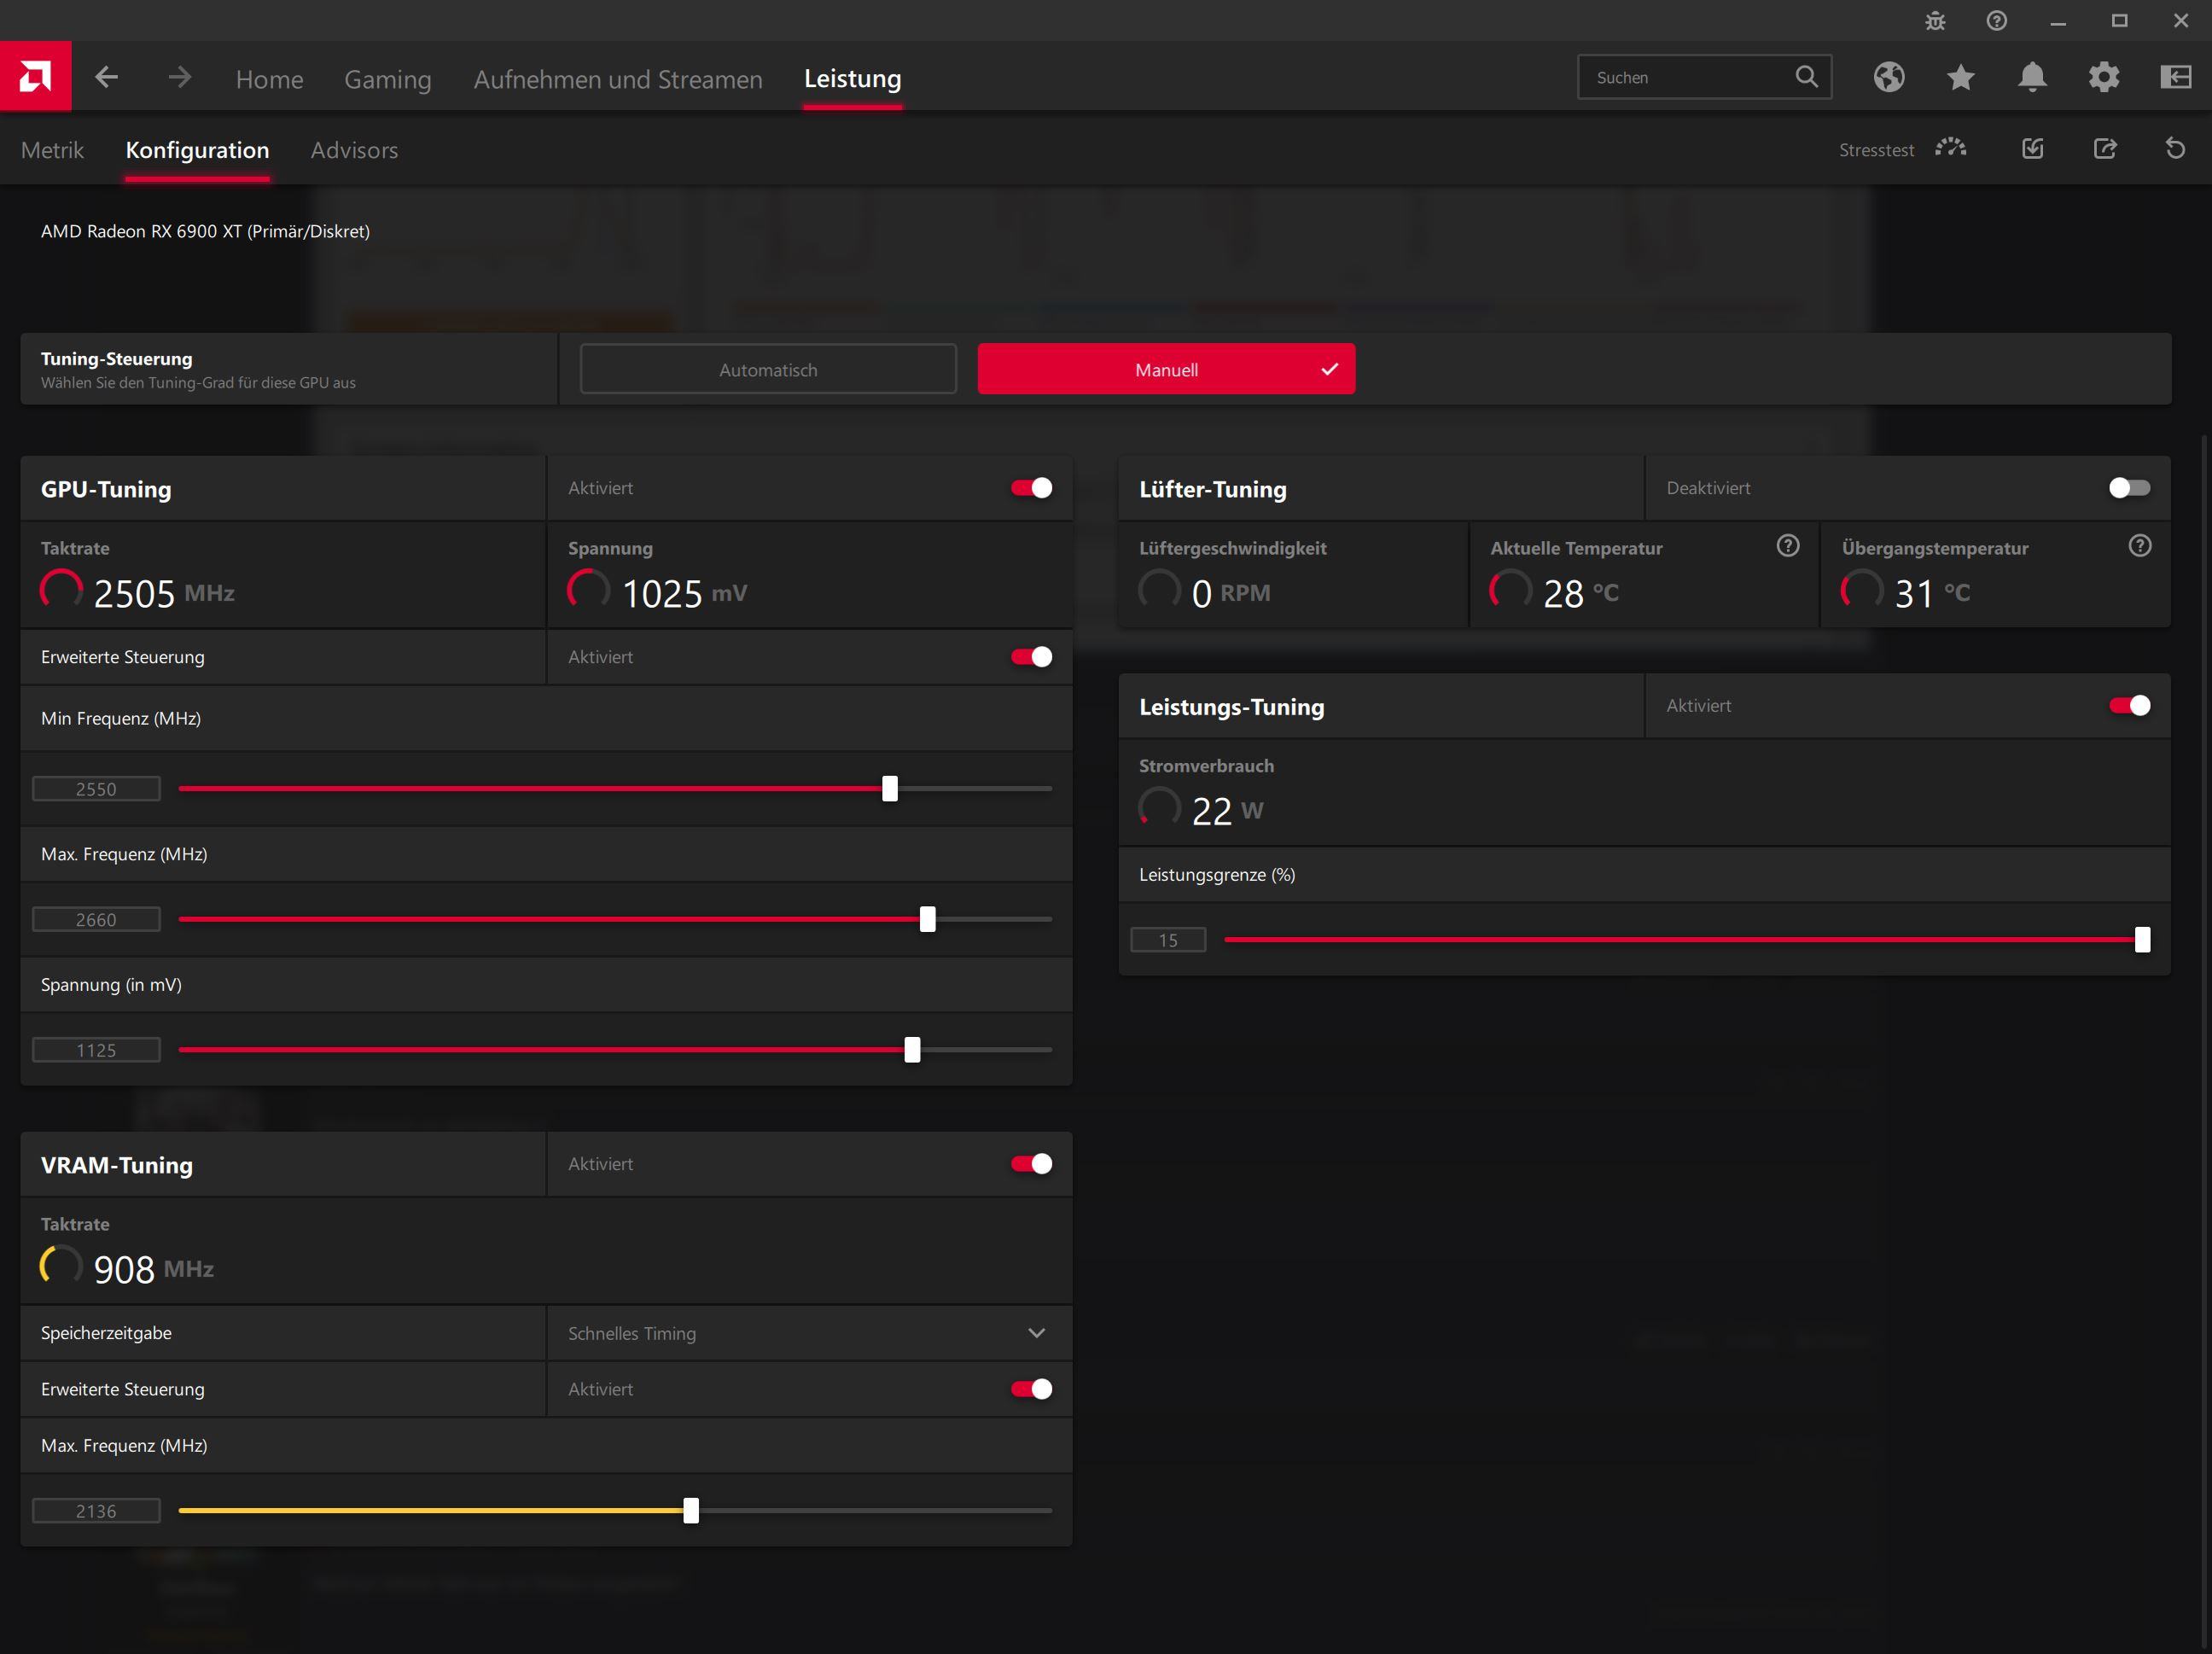Select the Leistung tab

pos(852,78)
